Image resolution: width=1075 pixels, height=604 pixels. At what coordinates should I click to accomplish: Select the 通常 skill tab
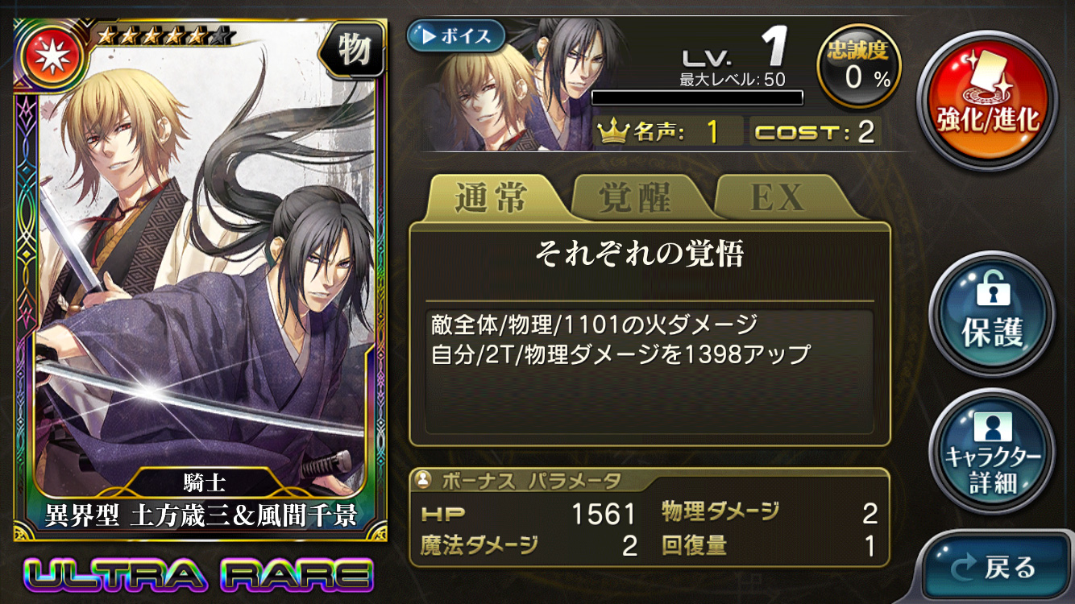492,198
